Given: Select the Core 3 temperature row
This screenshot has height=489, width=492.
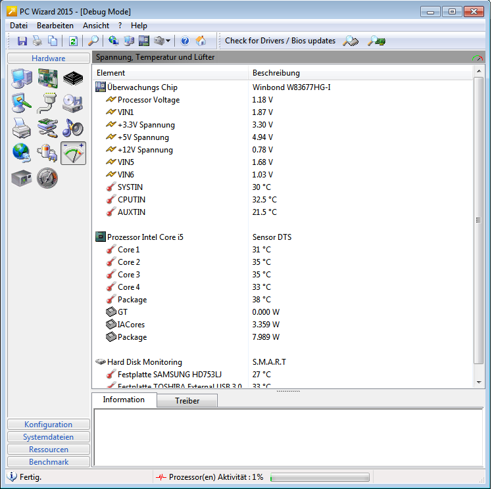Looking at the screenshot, I should pyautogui.click(x=282, y=275).
